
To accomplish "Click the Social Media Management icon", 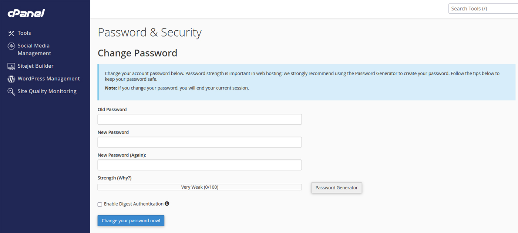I will 11,46.
